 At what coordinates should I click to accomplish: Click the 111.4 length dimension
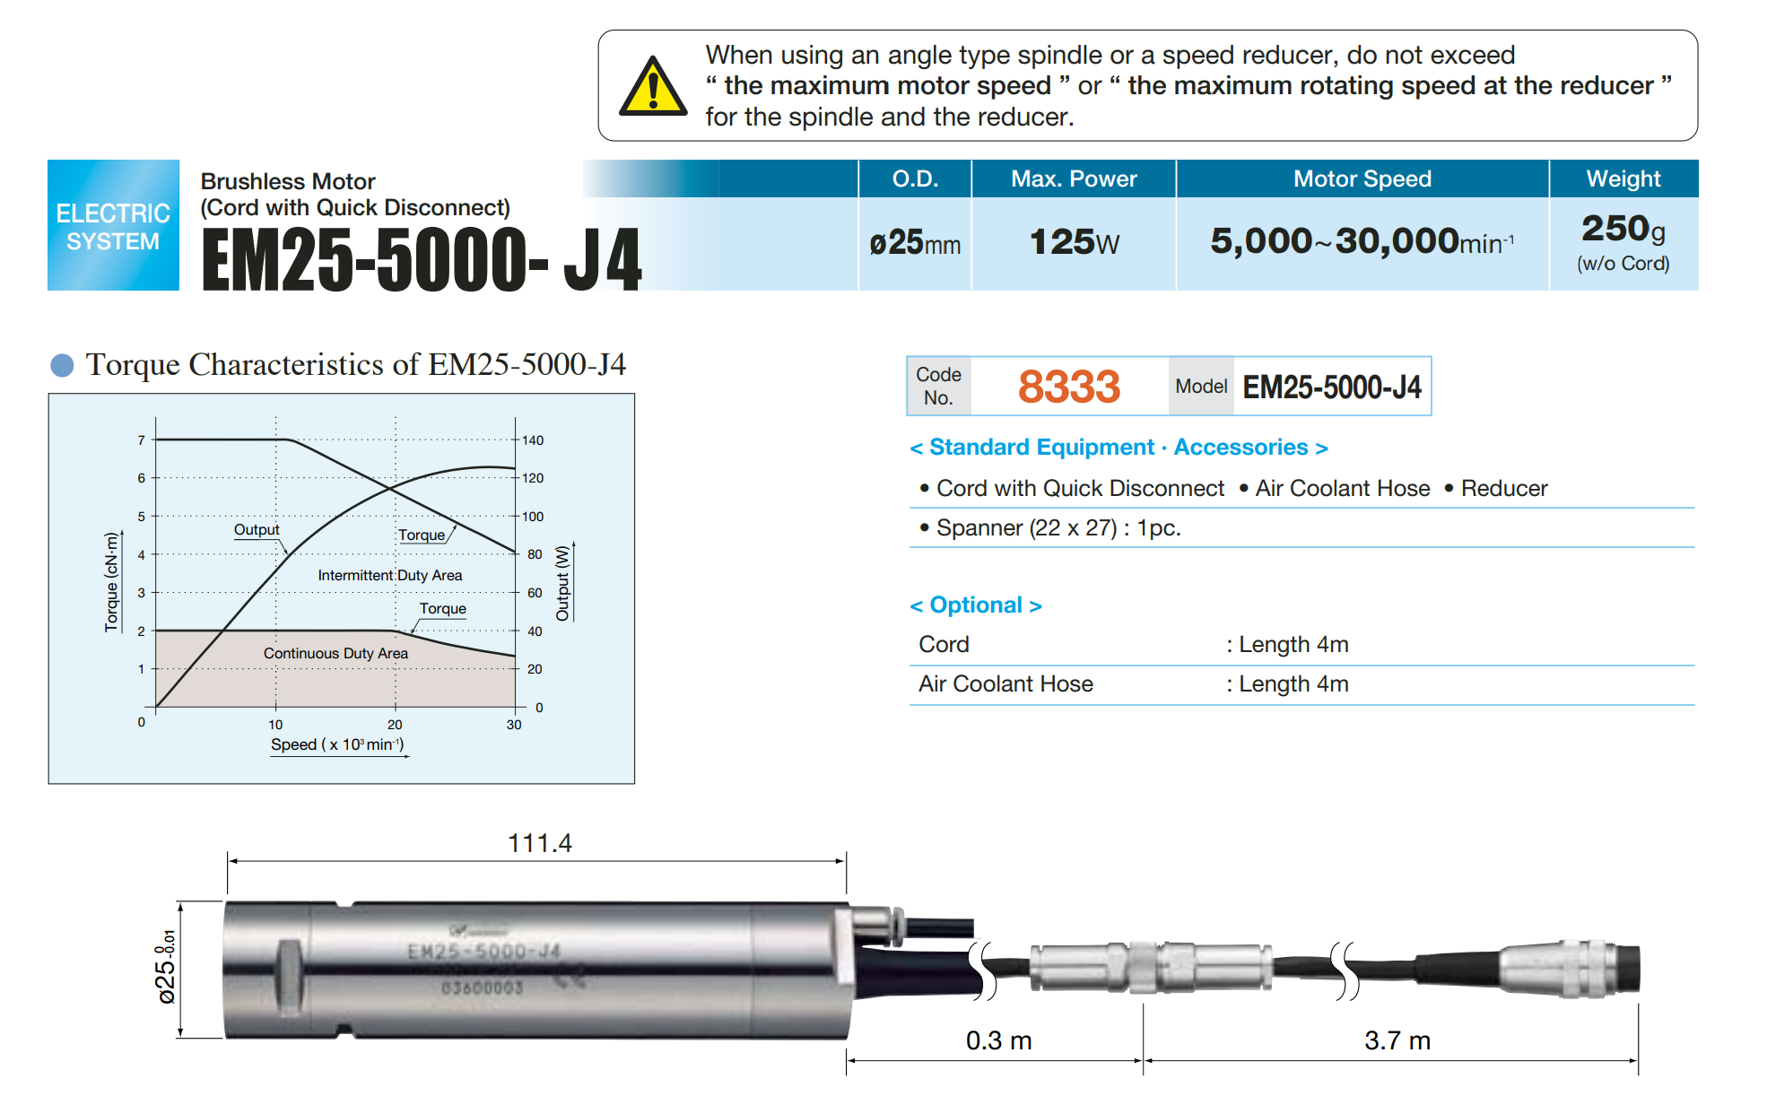539,843
